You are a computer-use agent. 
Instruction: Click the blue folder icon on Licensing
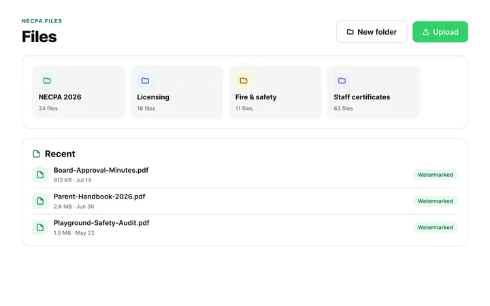[x=145, y=80]
